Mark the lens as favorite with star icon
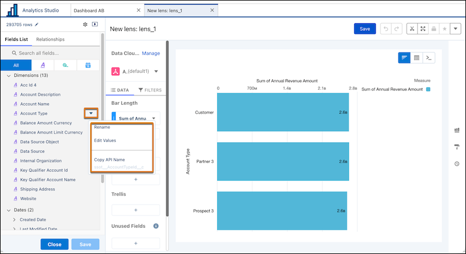This screenshot has height=254, width=466. point(444,29)
